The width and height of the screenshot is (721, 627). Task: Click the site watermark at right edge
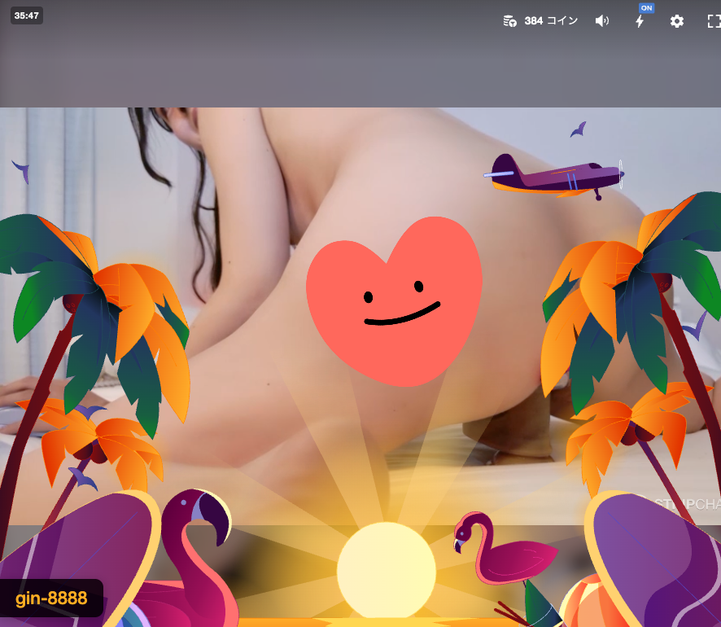(679, 505)
